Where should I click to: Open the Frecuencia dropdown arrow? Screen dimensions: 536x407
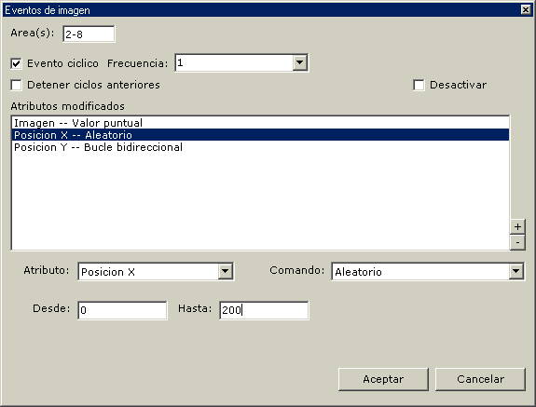(299, 62)
